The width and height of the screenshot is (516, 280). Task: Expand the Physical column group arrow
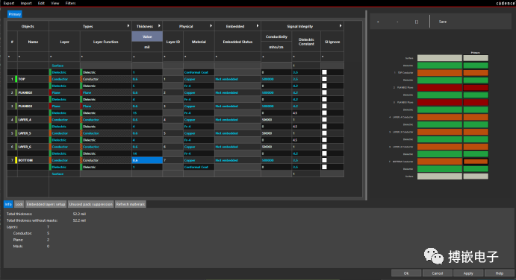click(x=211, y=25)
